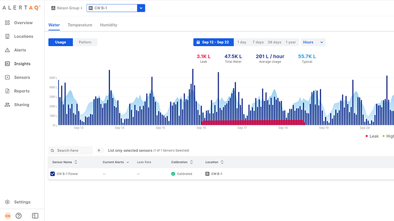Select the Usage view button
394x221 pixels.
click(61, 42)
